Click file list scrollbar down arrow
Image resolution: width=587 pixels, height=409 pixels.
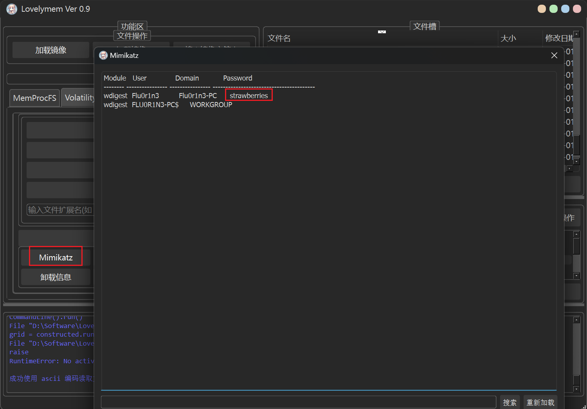(x=576, y=161)
